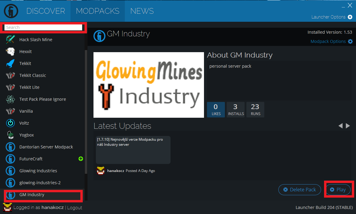Click the 3 Installs counter

click(x=236, y=110)
